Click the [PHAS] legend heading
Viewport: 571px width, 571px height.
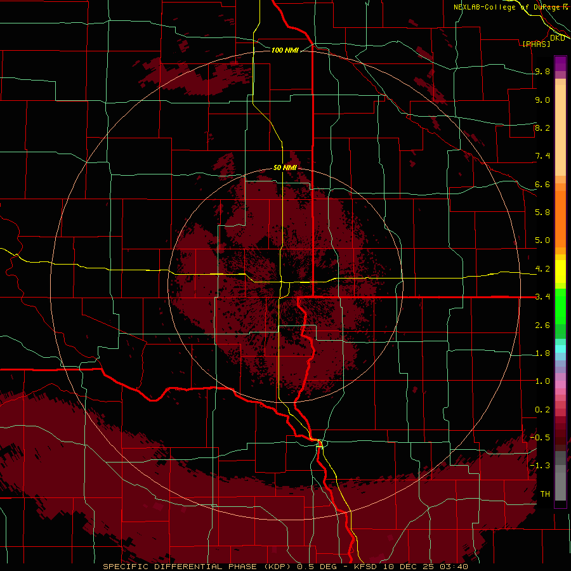pos(536,44)
